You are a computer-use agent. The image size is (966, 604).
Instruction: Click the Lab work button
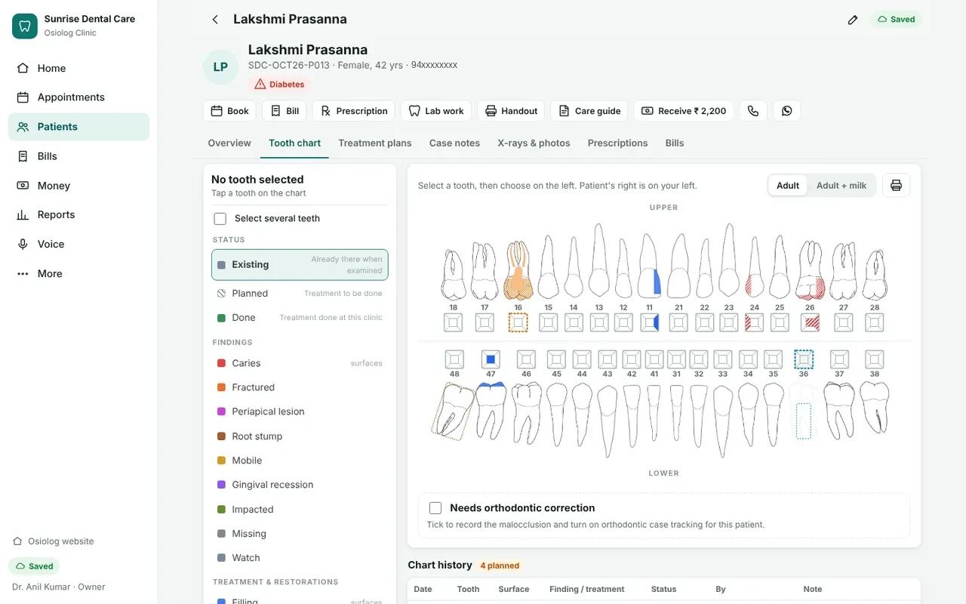pyautogui.click(x=436, y=111)
